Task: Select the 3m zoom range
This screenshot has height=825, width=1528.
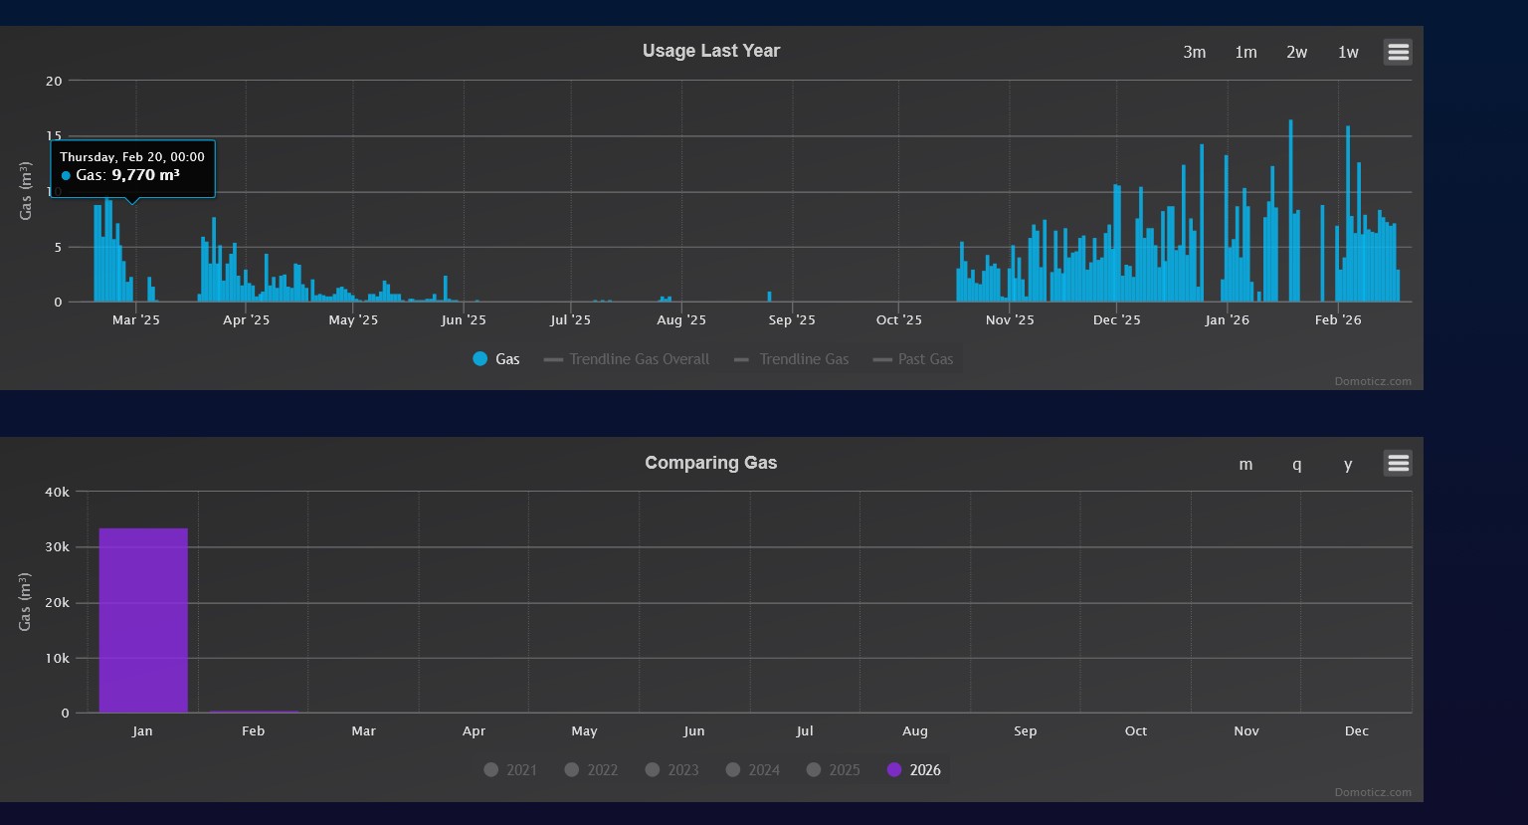Action: click(x=1194, y=53)
